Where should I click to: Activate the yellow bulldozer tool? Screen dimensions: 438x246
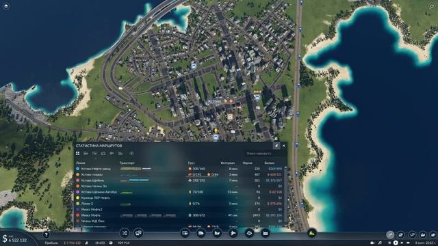(x=312, y=233)
